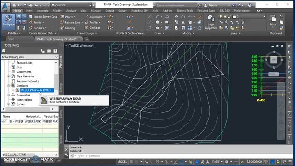
Task: Open the Active Drawing View dropdown
Action: (x=29, y=57)
